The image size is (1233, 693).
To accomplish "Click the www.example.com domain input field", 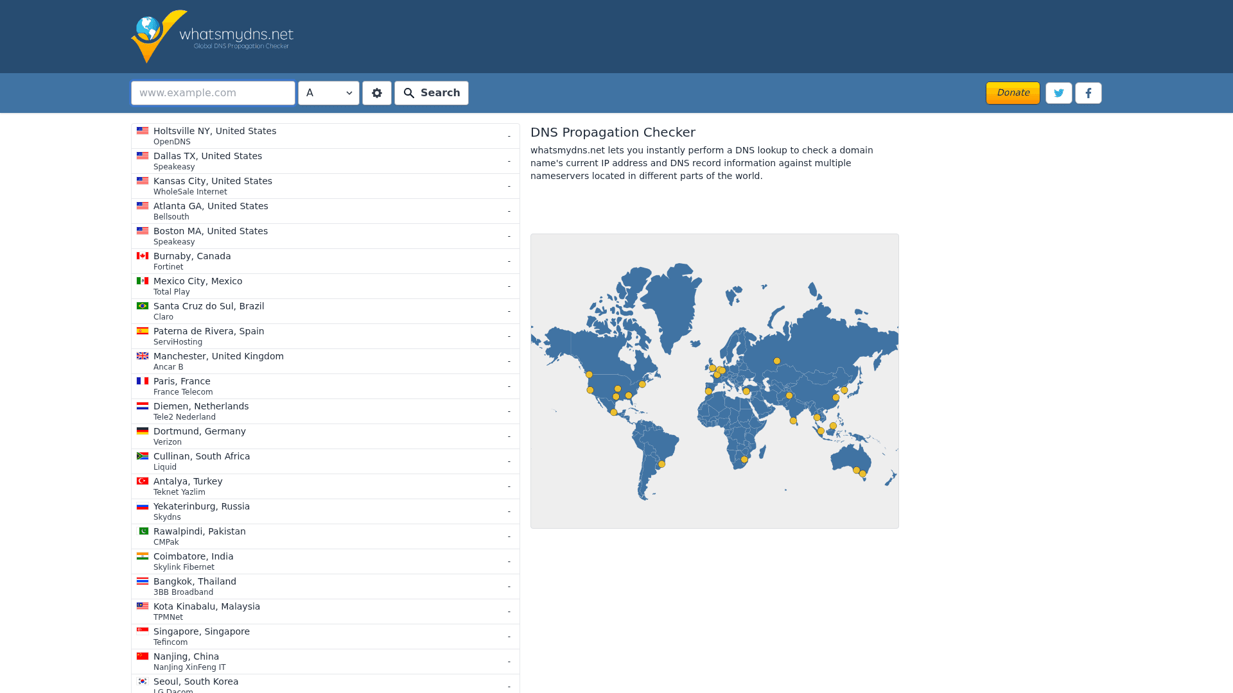I will tap(213, 92).
